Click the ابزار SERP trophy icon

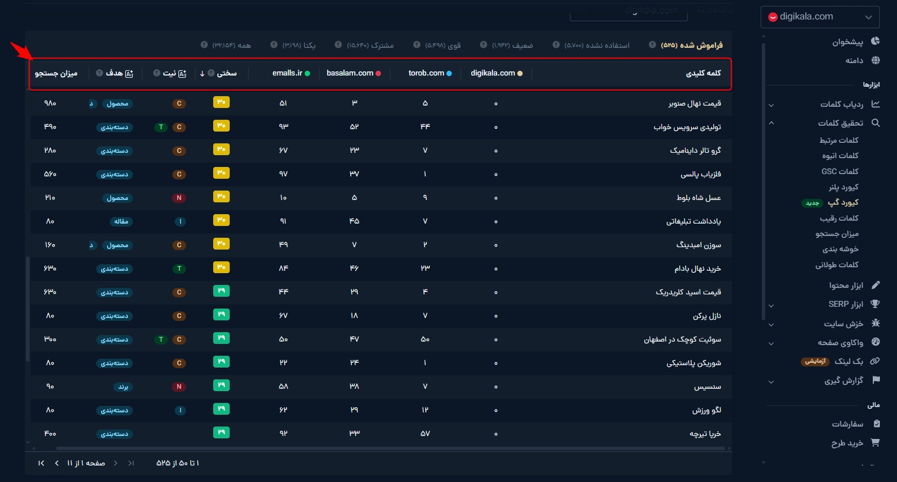(875, 304)
